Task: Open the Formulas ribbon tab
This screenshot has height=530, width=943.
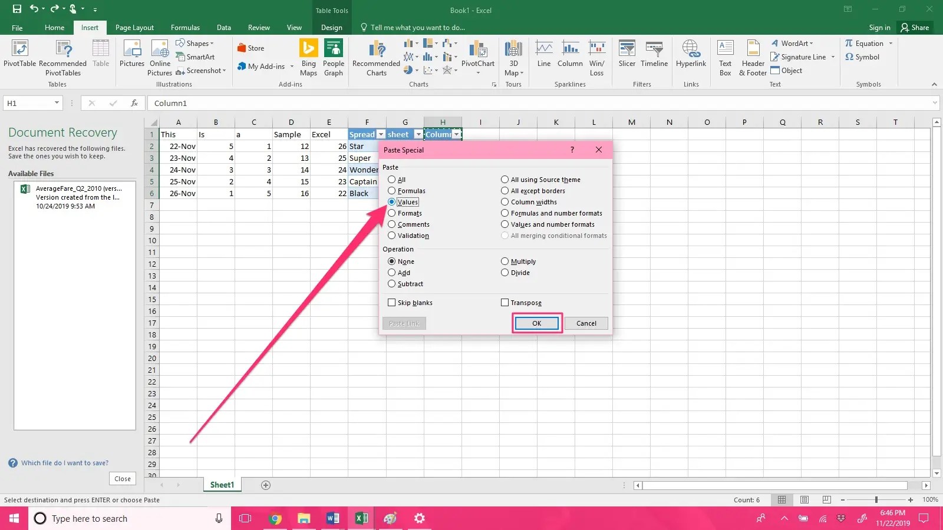Action: tap(185, 28)
